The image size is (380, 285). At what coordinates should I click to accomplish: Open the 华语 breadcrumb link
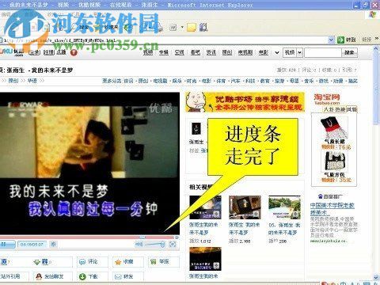click(32, 81)
